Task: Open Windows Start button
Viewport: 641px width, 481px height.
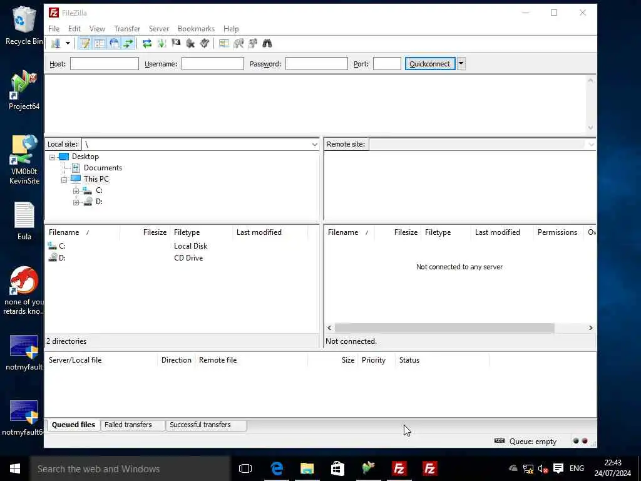Action: tap(15, 468)
